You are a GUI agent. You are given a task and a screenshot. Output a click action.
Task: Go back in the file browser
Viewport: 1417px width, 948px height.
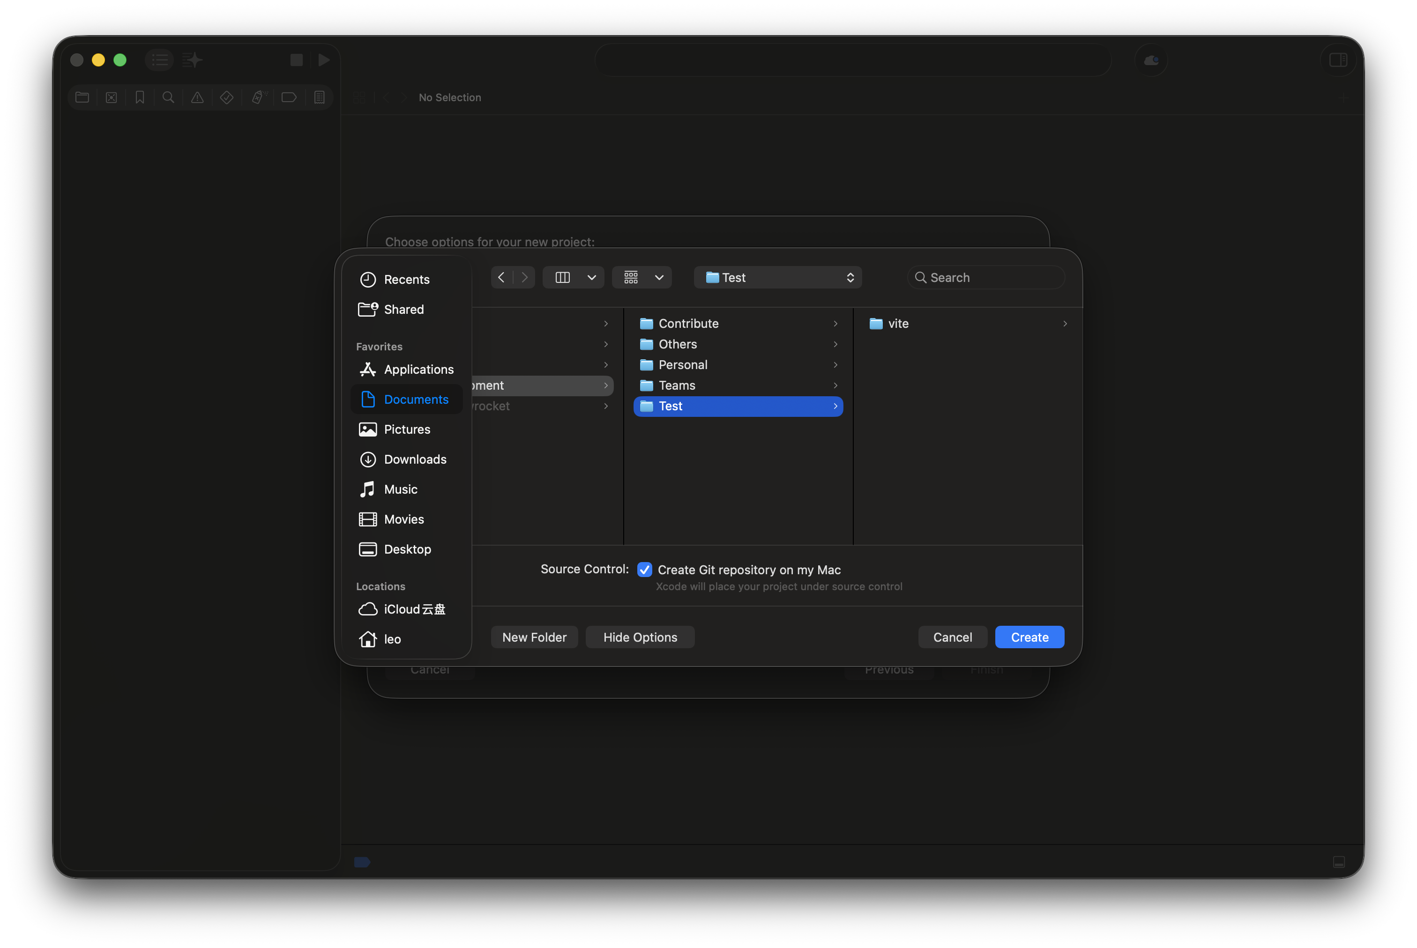click(x=501, y=277)
